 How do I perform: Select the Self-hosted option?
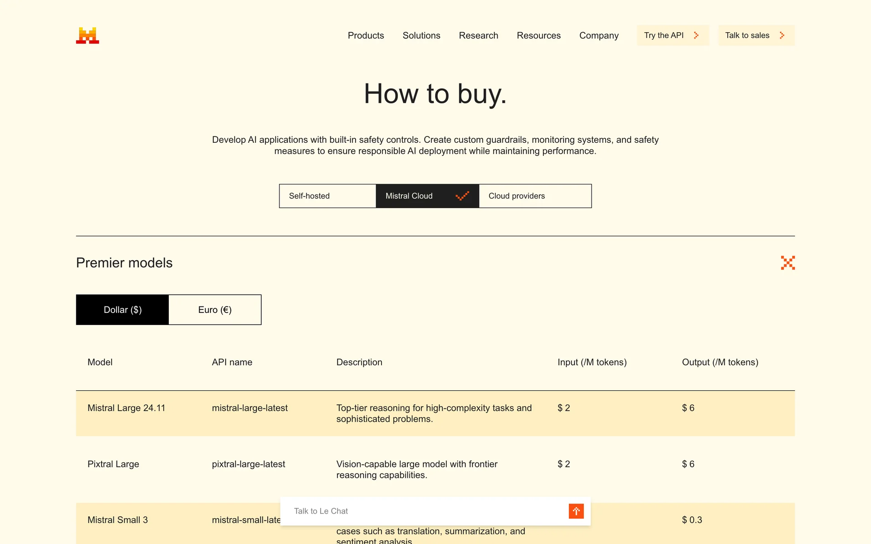(x=328, y=196)
